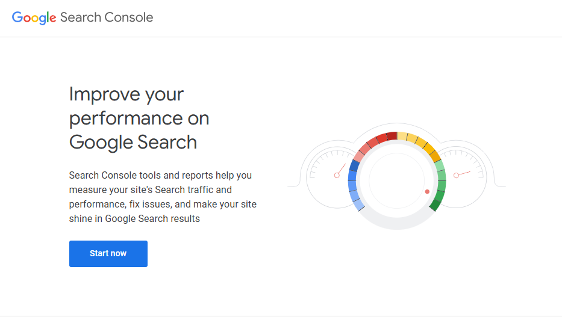Click the blue segment of the dial
This screenshot has width=562, height=326.
click(353, 174)
